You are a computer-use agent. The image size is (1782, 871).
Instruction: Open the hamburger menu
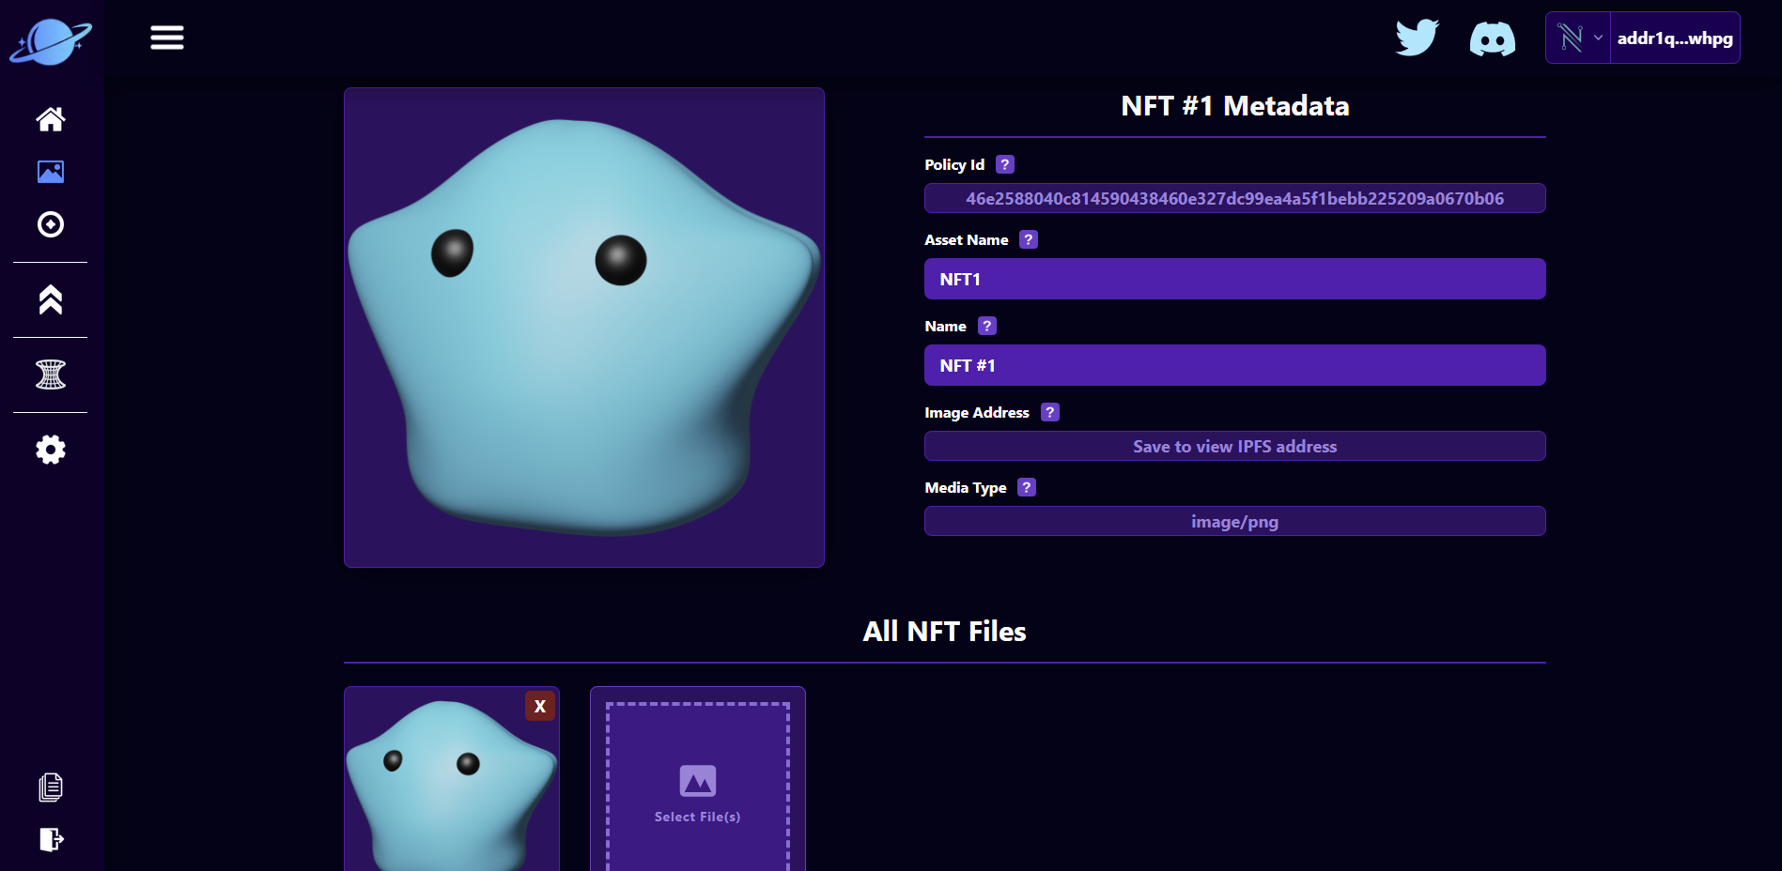point(167,38)
